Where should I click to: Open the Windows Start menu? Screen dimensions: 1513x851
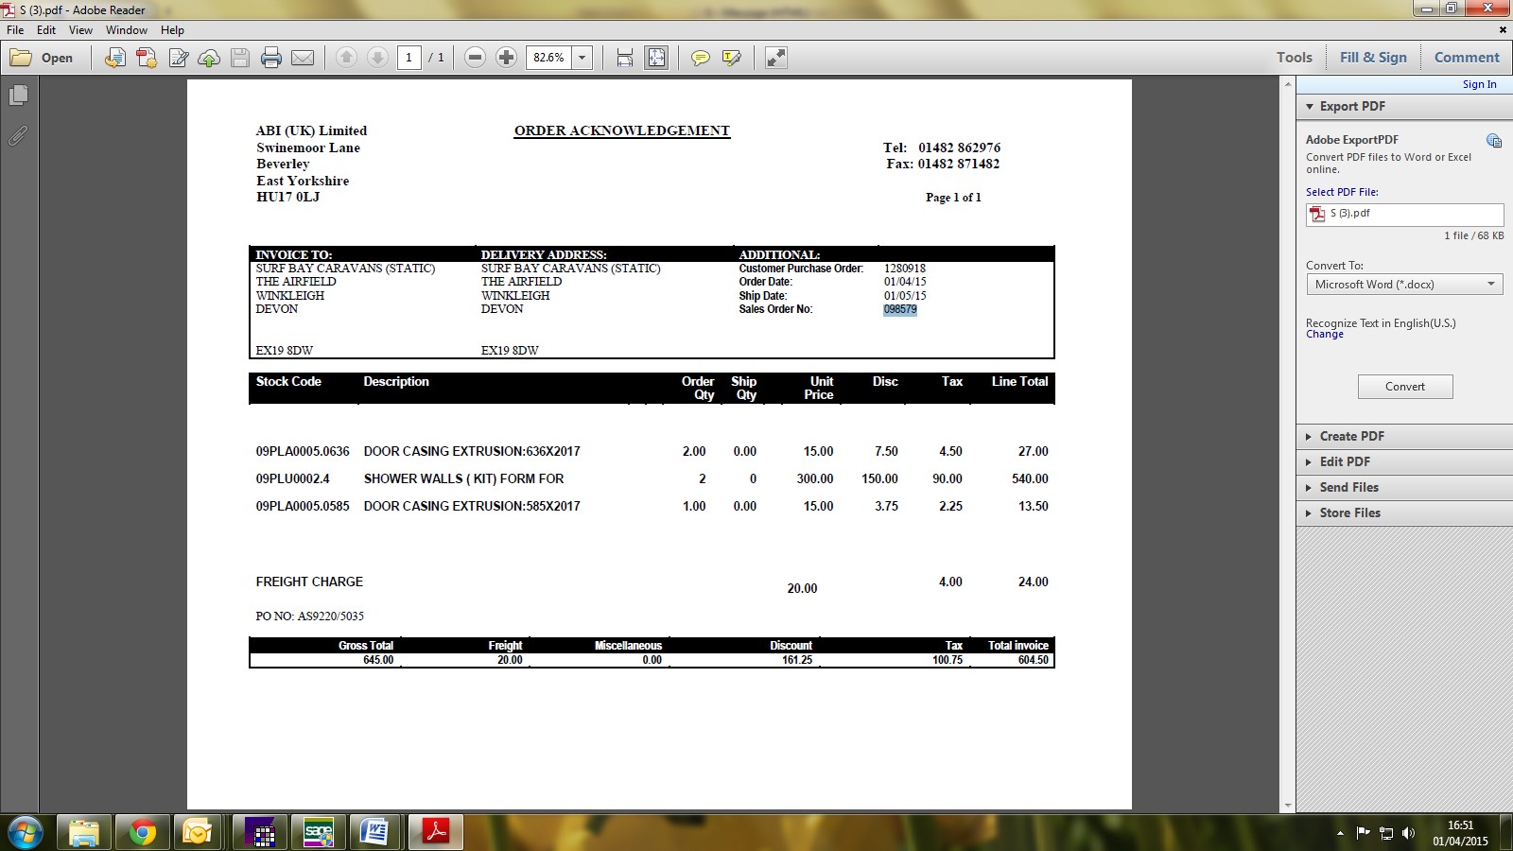click(25, 833)
